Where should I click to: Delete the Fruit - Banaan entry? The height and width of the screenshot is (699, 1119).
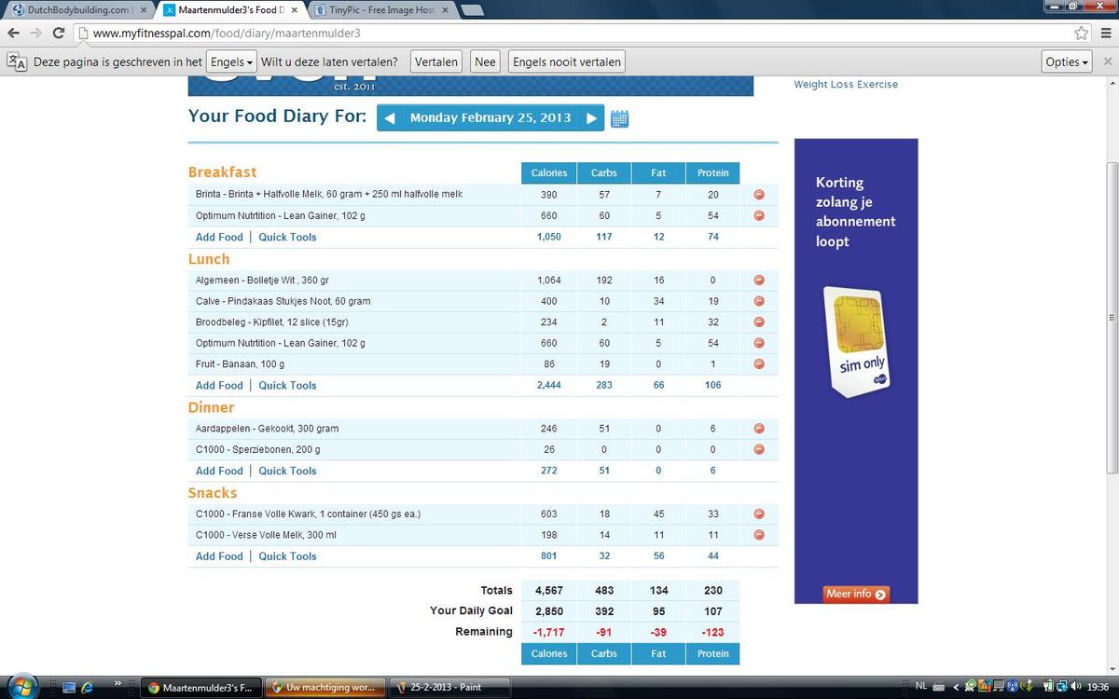[758, 364]
